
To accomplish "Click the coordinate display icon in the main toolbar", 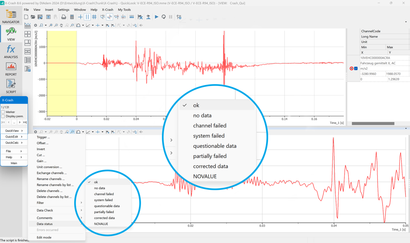I will pos(132,17).
